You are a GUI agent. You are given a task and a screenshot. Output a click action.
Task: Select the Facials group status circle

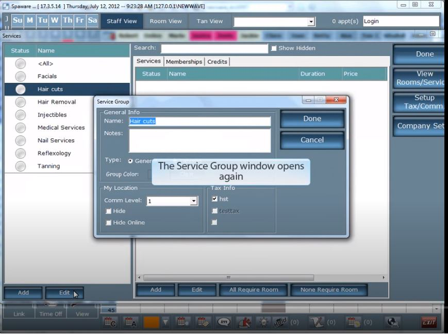pyautogui.click(x=21, y=76)
